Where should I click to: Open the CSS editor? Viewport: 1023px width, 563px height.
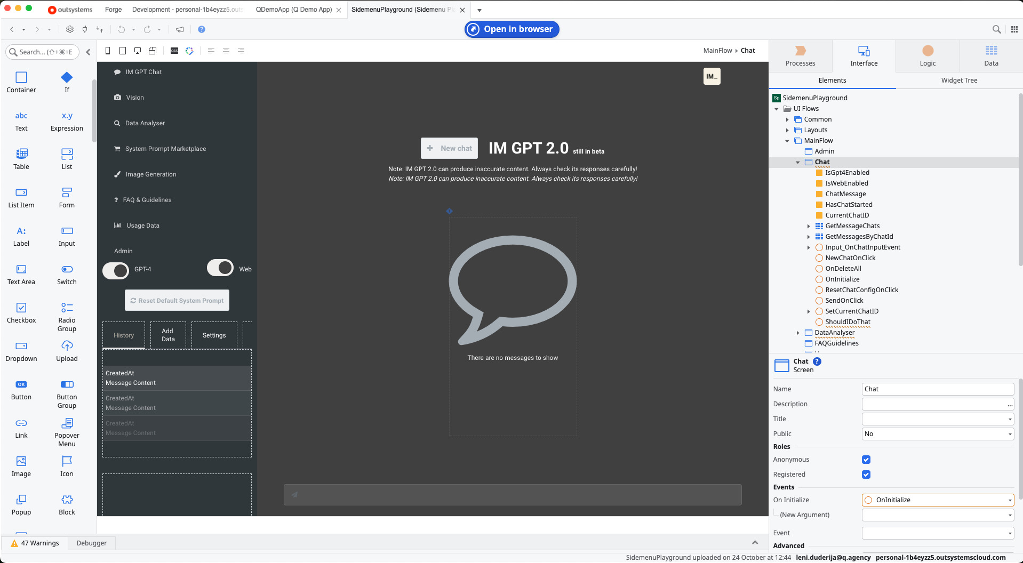click(174, 50)
